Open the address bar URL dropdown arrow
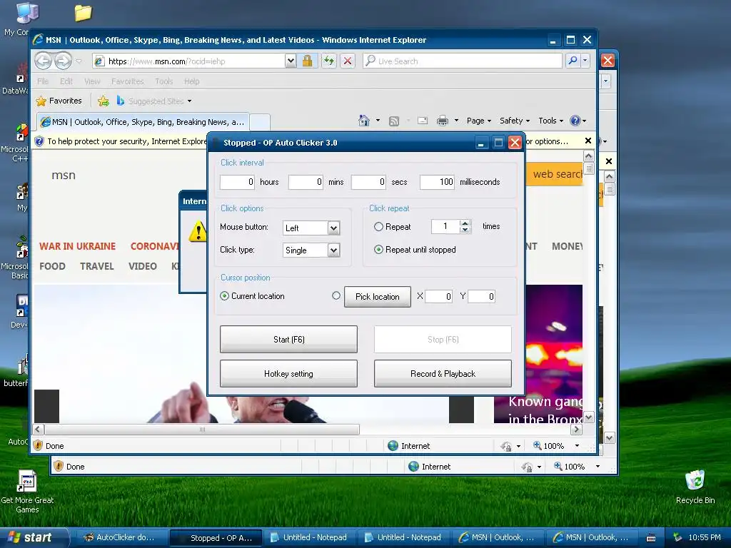This screenshot has height=548, width=731. pyautogui.click(x=291, y=61)
